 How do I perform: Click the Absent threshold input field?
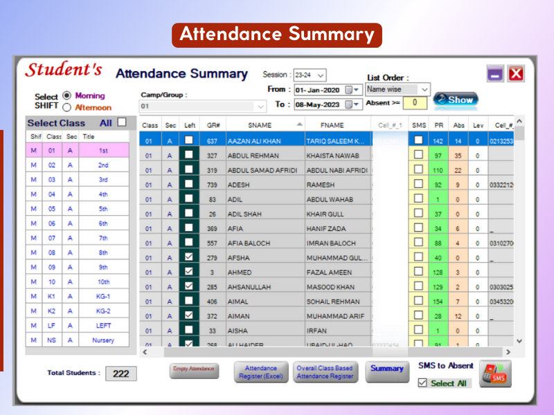(415, 103)
